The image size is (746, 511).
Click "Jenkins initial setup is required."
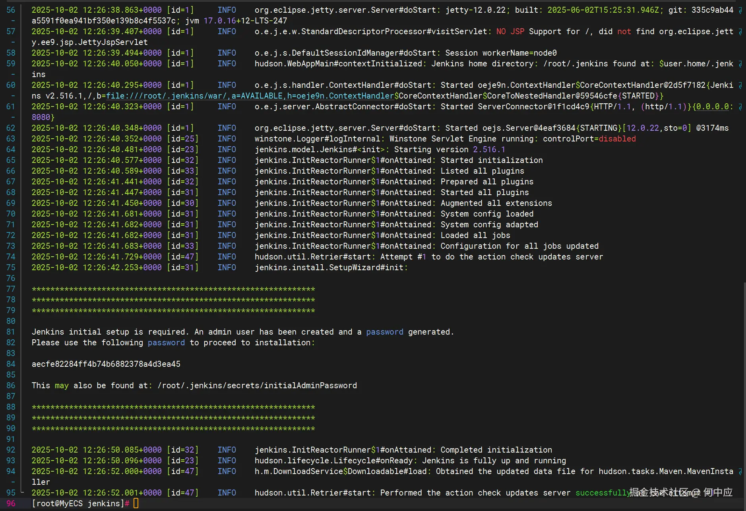point(110,332)
